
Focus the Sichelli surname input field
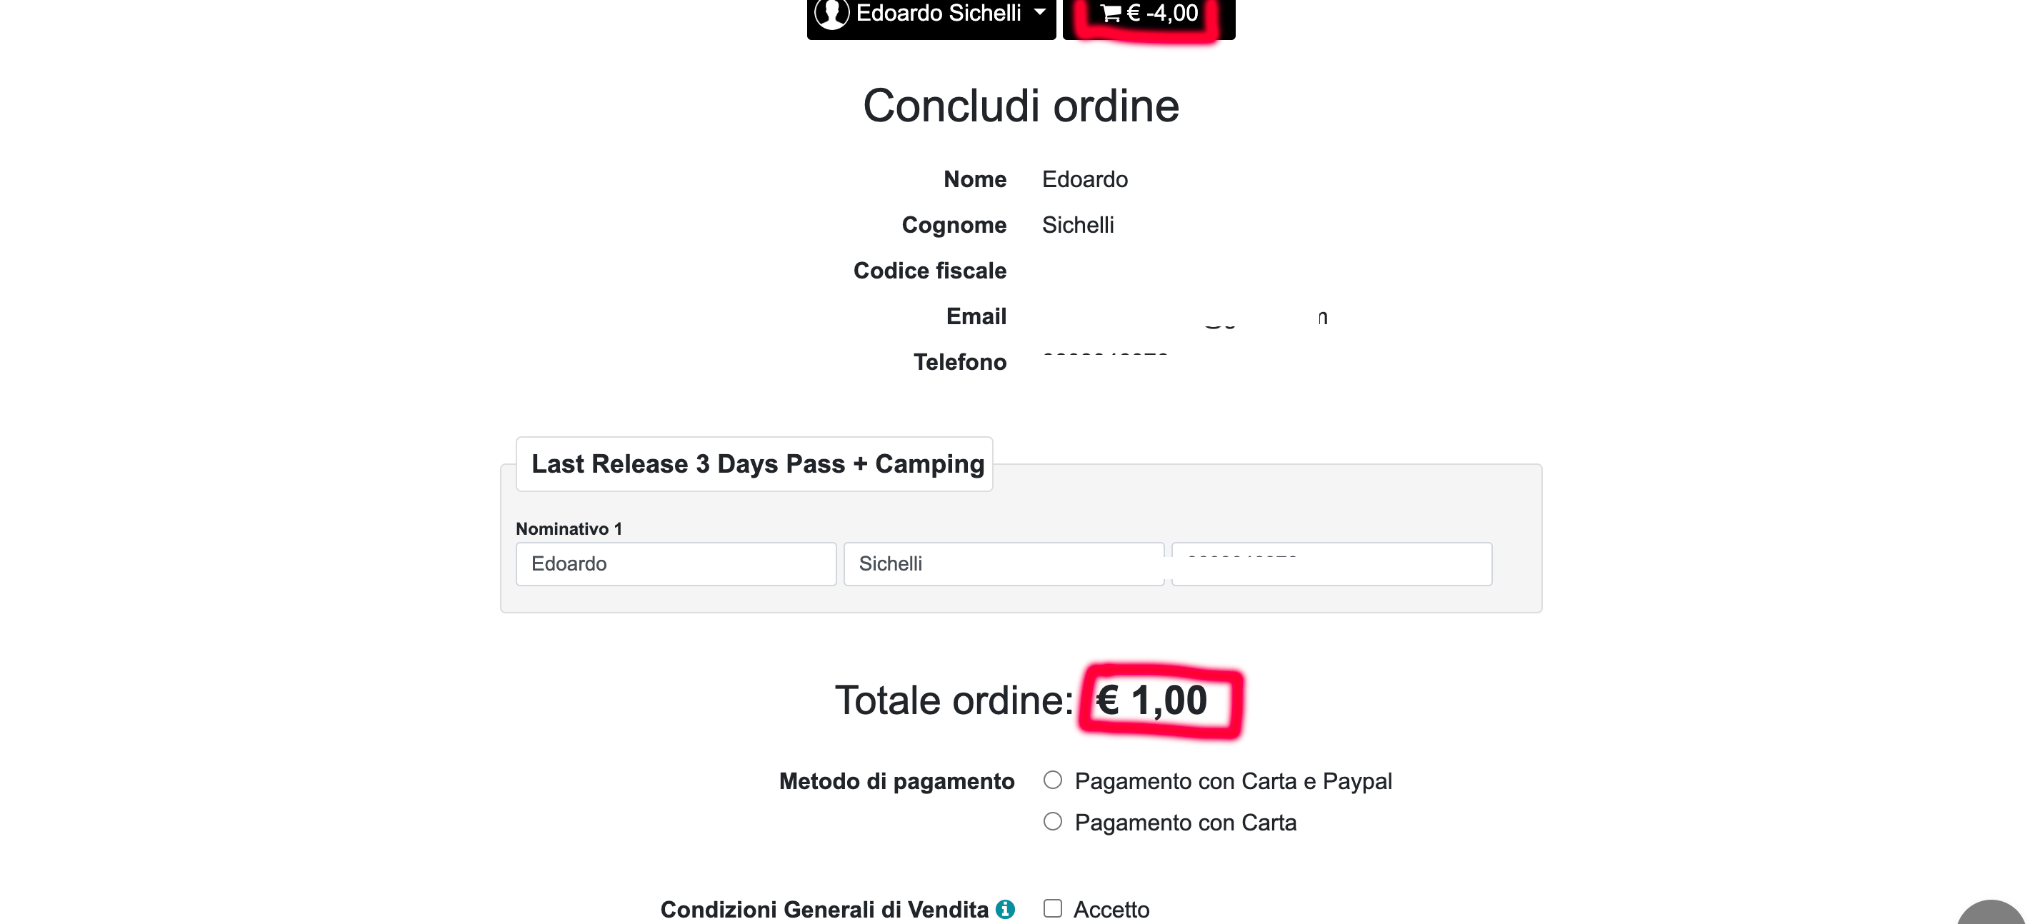[1004, 563]
